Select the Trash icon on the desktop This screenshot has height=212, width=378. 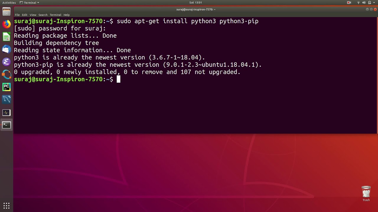click(366, 194)
